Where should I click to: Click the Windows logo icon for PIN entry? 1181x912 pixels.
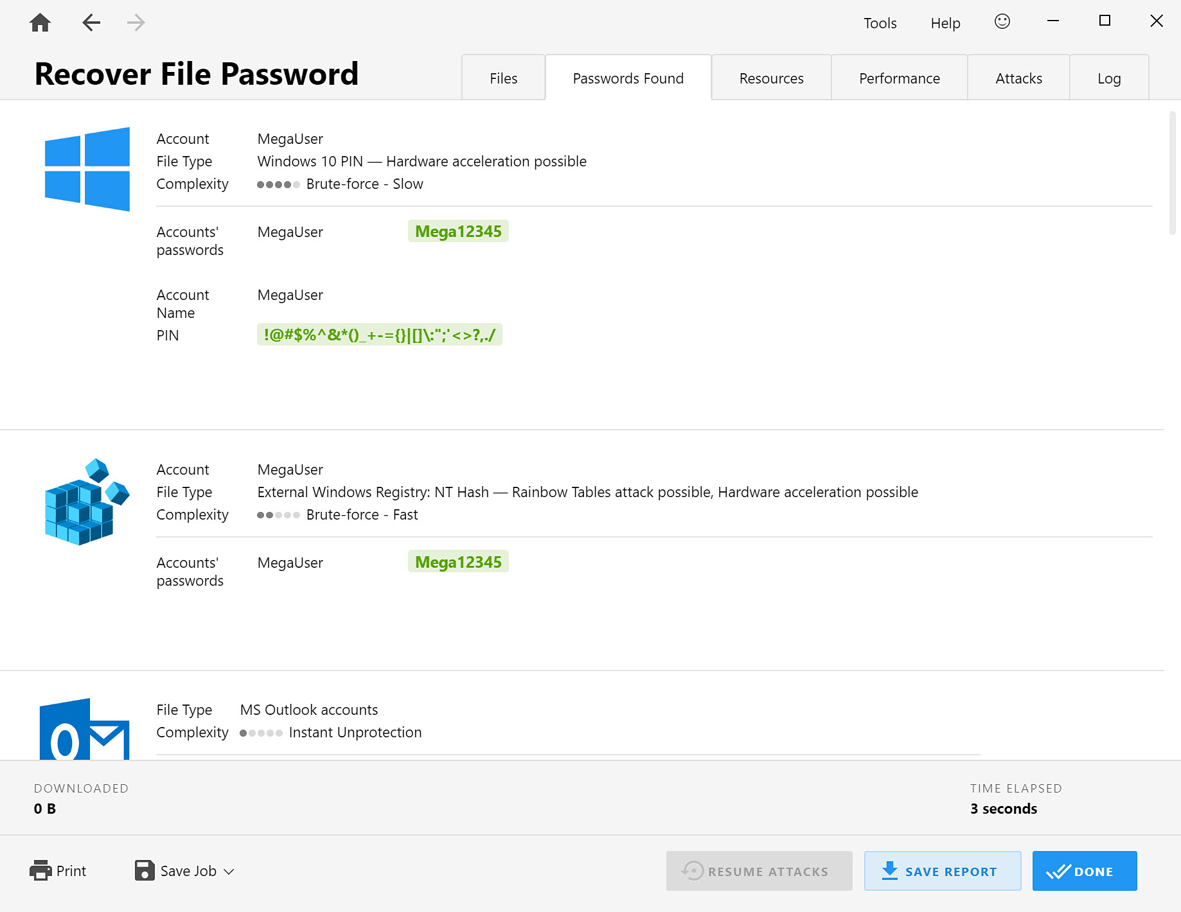[87, 169]
